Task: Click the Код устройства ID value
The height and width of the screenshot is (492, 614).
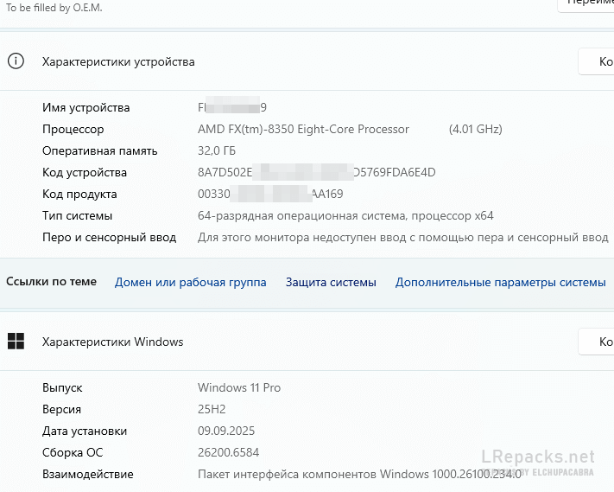Action: [316, 173]
